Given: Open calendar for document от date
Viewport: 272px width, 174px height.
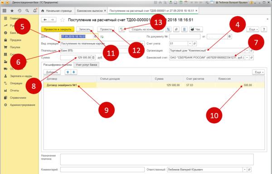Looking at the screenshot, I should tap(229, 37).
